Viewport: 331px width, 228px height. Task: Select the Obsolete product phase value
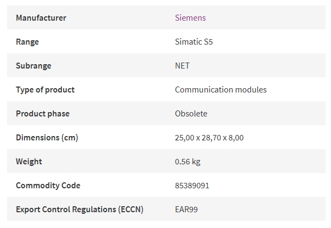coord(191,114)
